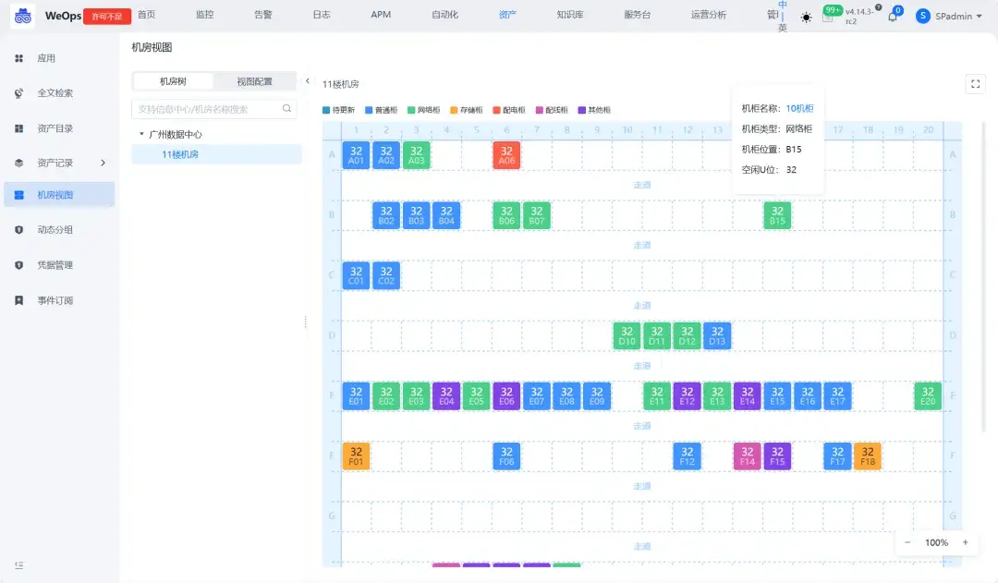Click the 许可不足 red badge
This screenshot has height=583, width=998.
(107, 17)
